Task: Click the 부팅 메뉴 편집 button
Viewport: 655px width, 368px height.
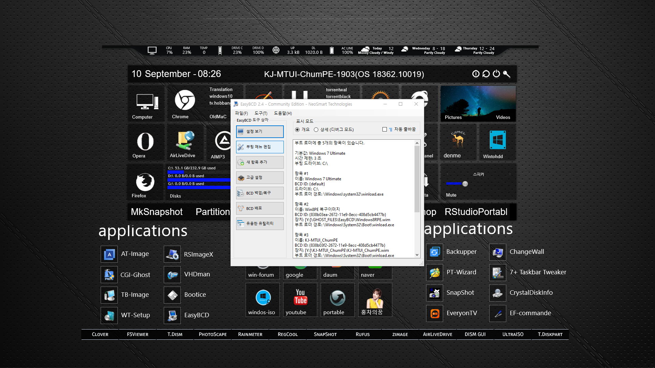Action: coord(260,147)
